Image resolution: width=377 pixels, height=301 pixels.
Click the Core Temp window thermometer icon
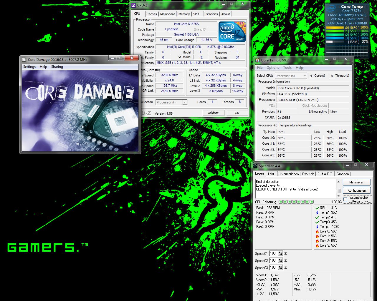[x=257, y=60]
